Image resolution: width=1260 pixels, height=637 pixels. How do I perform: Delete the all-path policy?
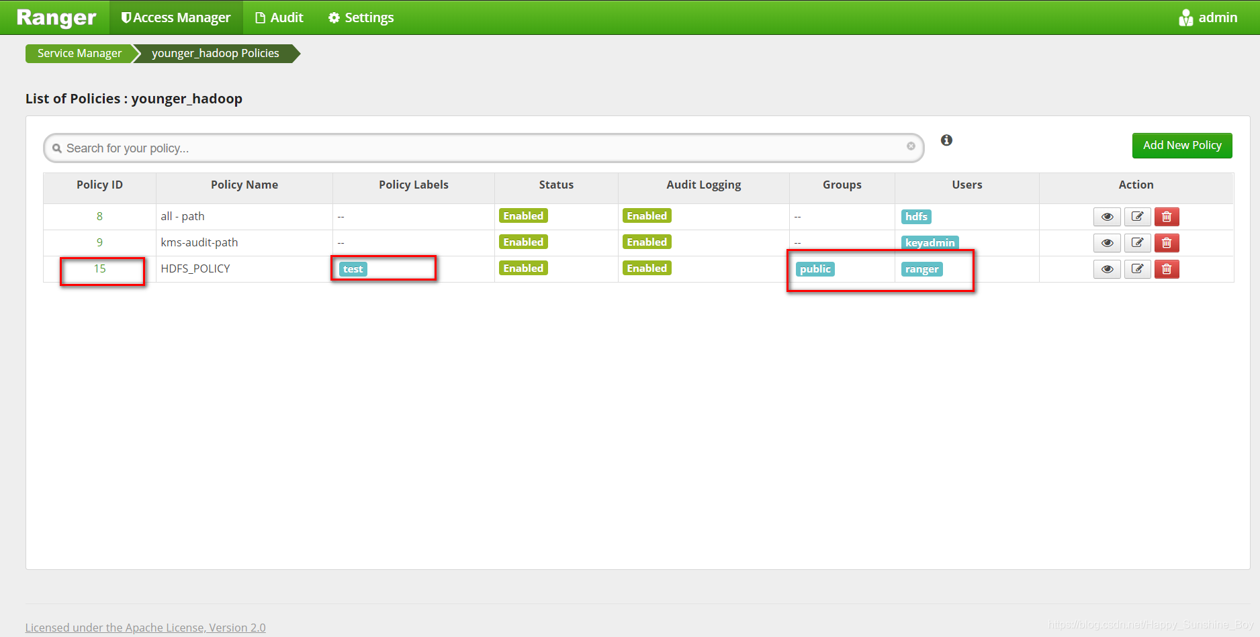(x=1167, y=216)
